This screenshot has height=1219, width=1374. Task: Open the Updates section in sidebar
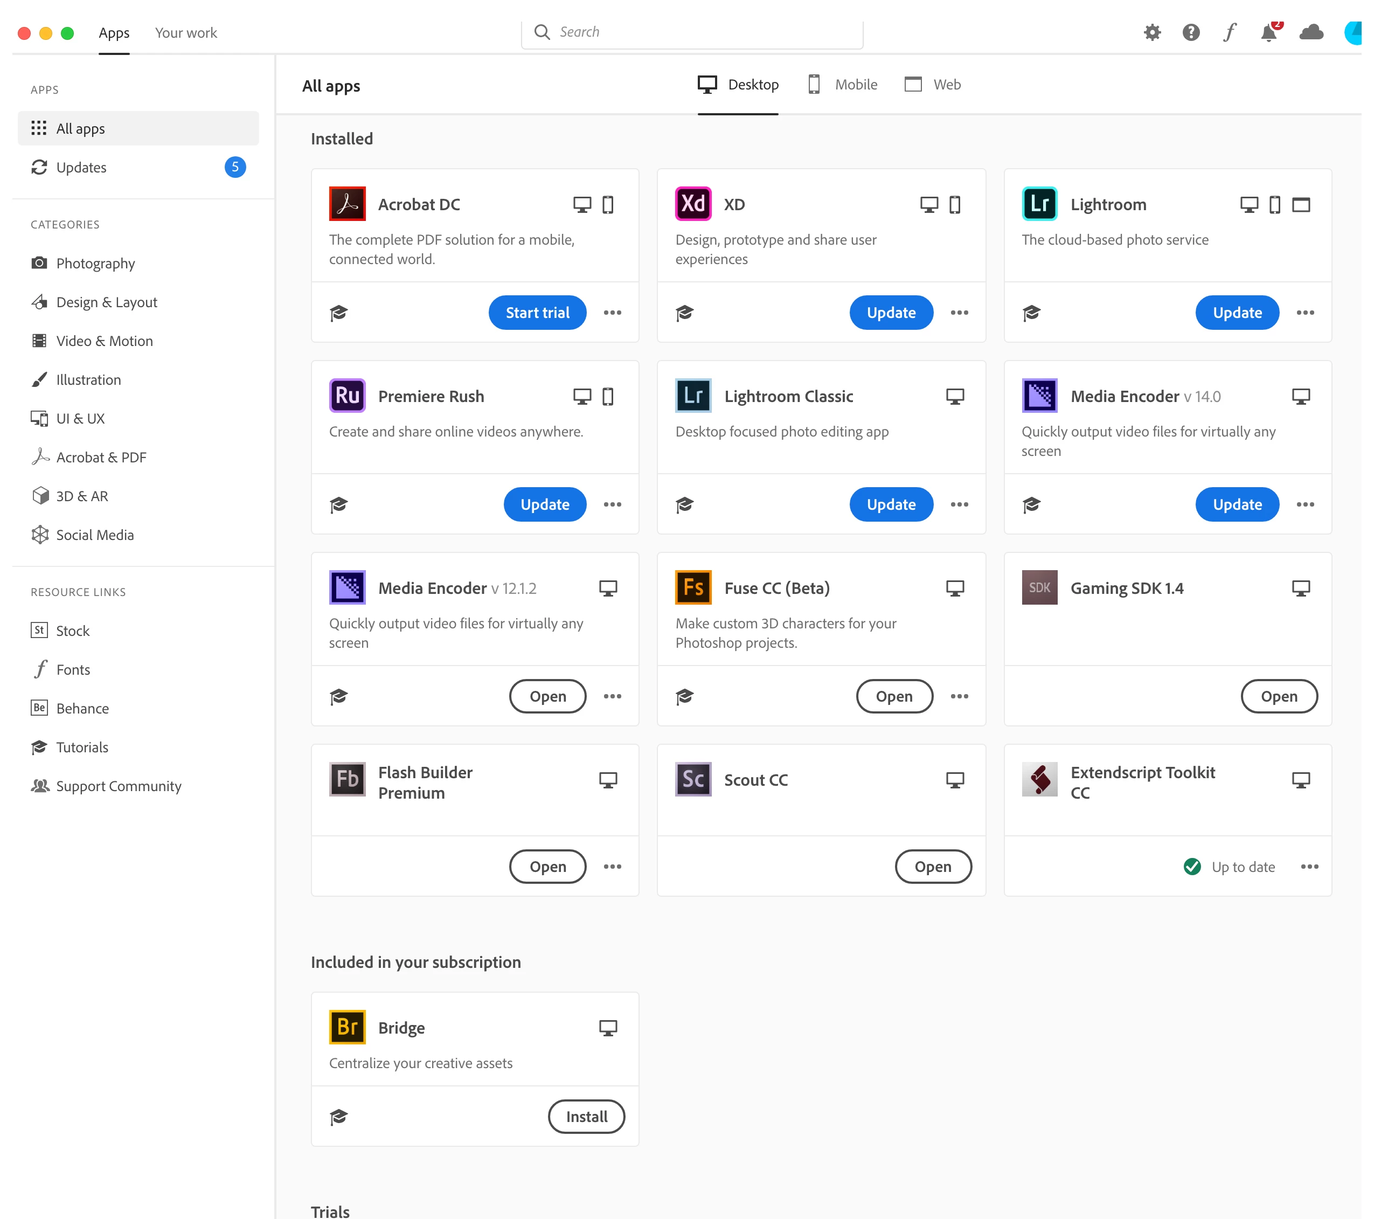(81, 168)
